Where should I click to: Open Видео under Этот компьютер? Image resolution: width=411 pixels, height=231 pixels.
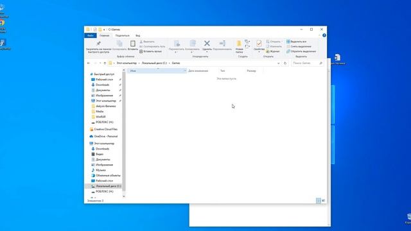[x=97, y=154]
